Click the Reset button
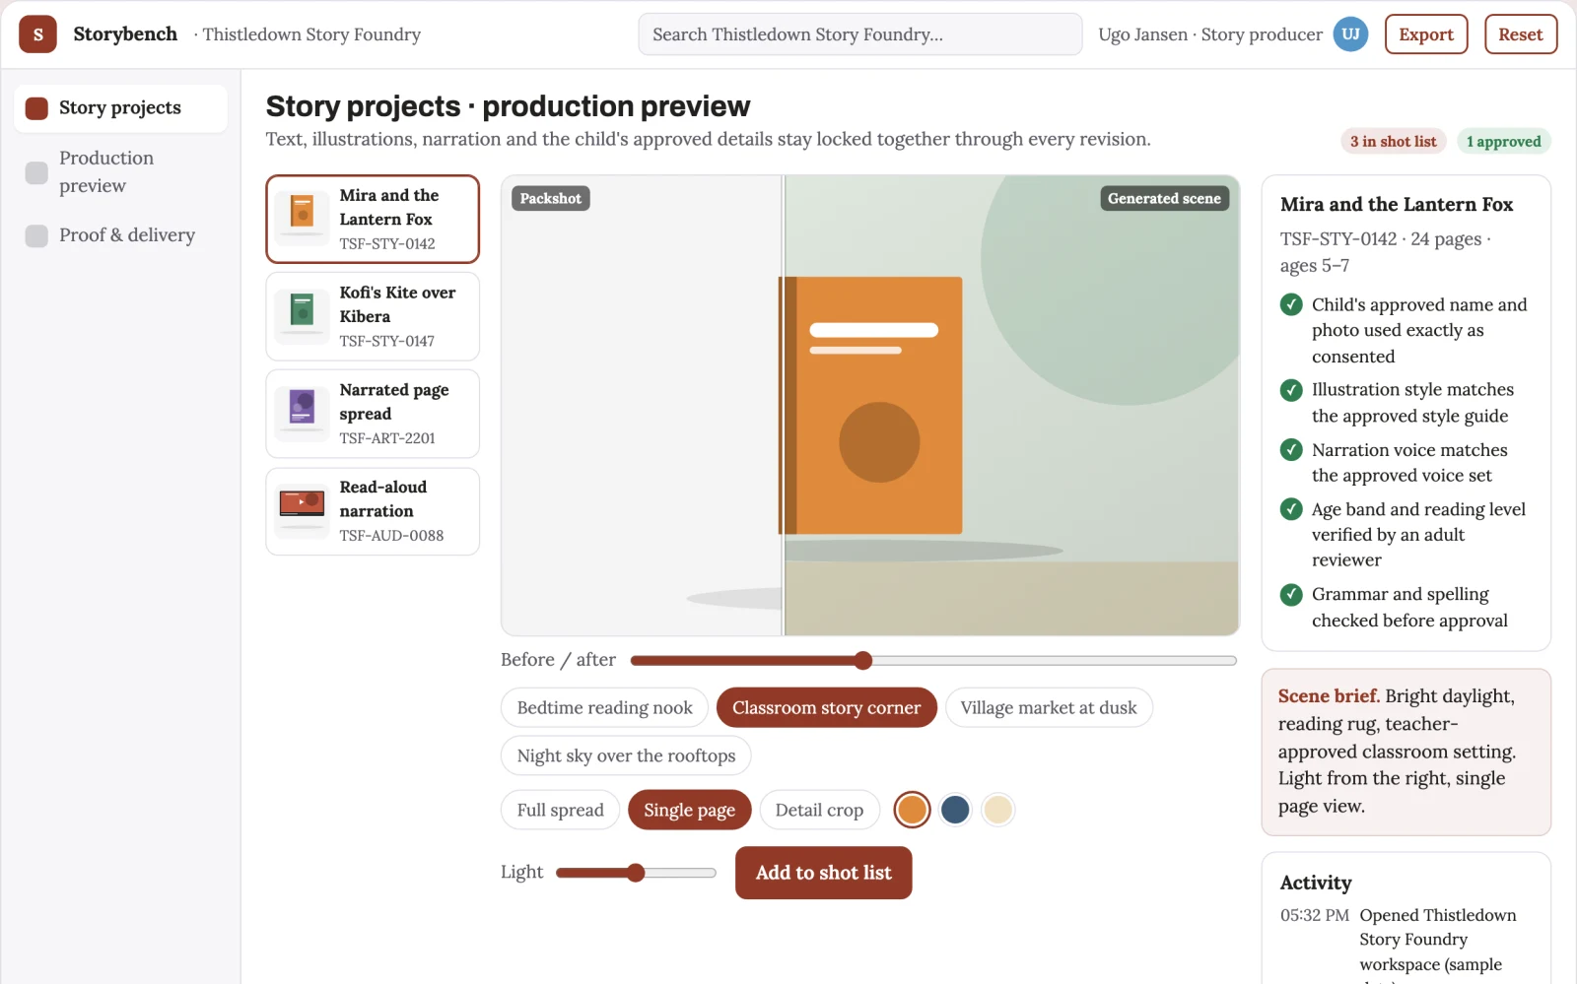 (1521, 34)
